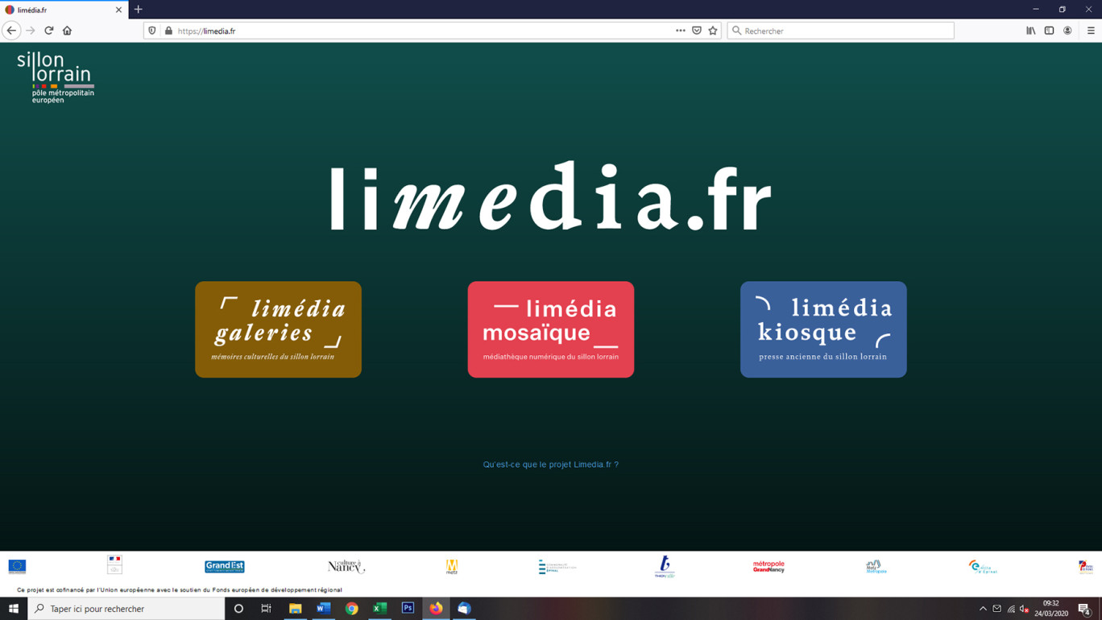The height and width of the screenshot is (620, 1102).
Task: Click the Métropole Grand Nancy logo
Action: 768,567
